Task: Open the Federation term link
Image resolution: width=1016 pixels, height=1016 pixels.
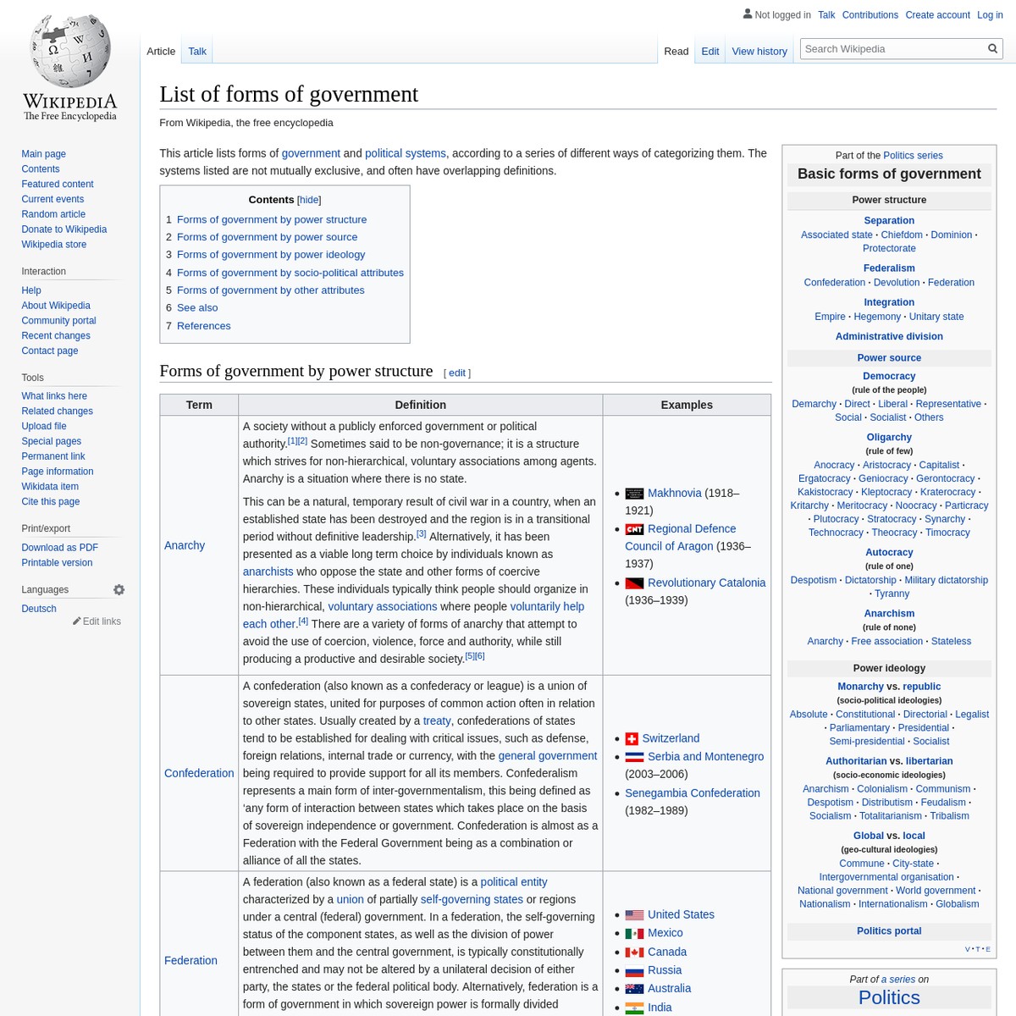Action: tap(190, 960)
